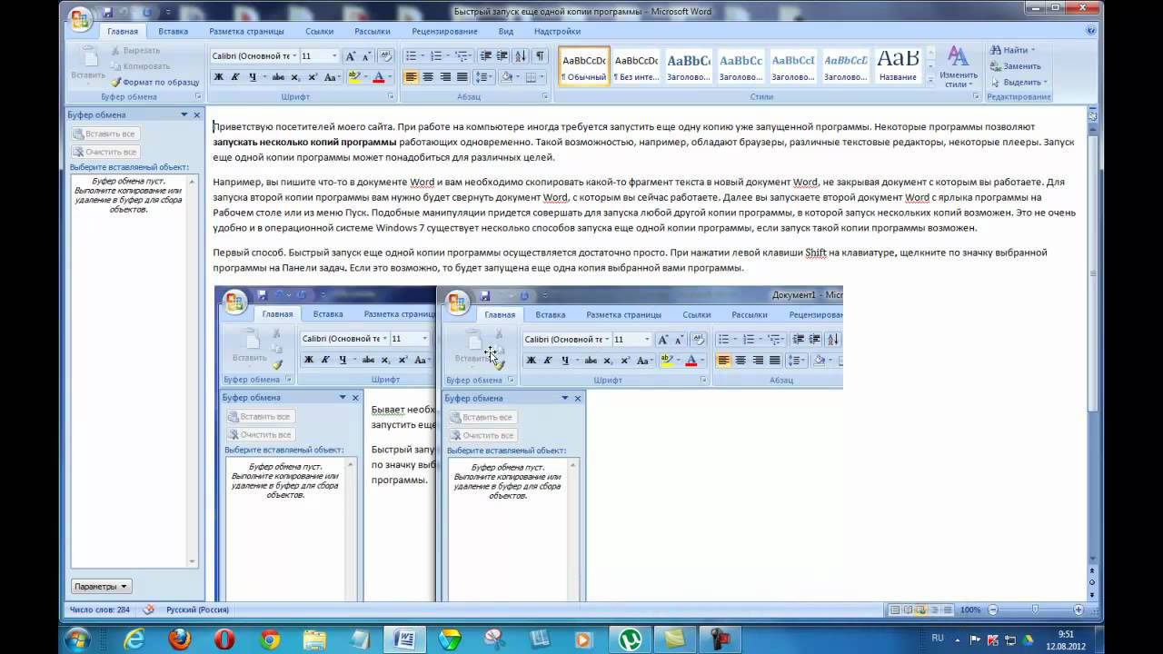This screenshot has width=1163, height=654.
Task: Expand the styles gallery list
Action: 929,81
